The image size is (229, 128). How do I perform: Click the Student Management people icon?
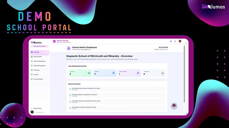tap(32, 66)
